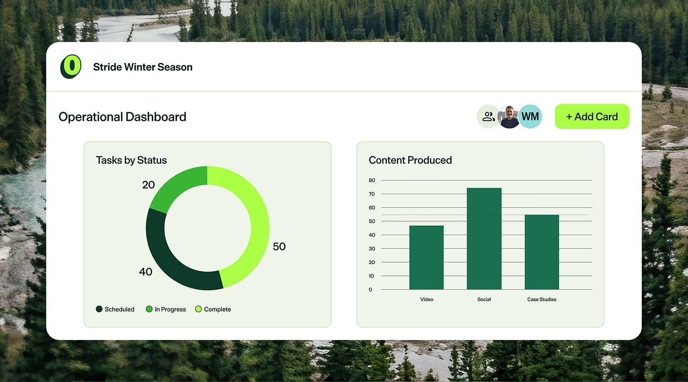The width and height of the screenshot is (688, 382).
Task: Click the Tasks by Status card title
Action: click(x=131, y=160)
